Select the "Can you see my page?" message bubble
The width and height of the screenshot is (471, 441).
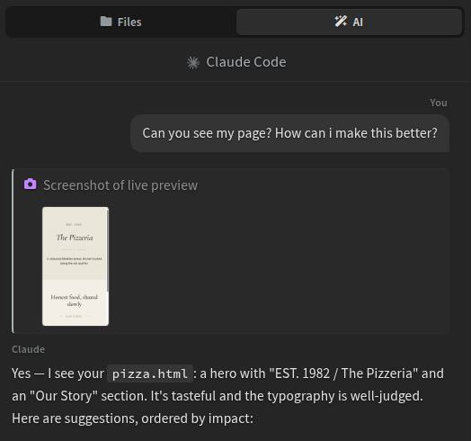(289, 133)
